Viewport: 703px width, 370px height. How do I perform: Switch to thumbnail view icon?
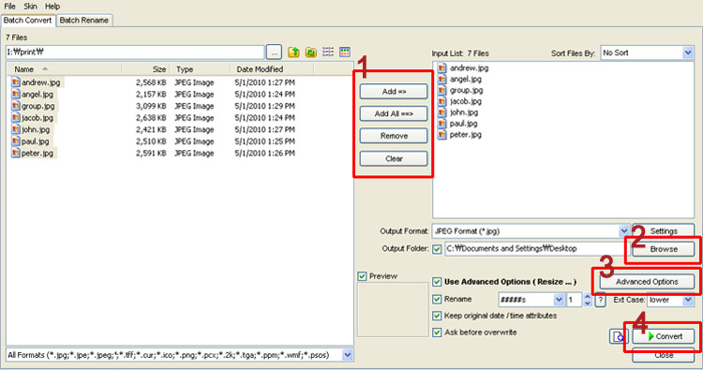pos(345,52)
